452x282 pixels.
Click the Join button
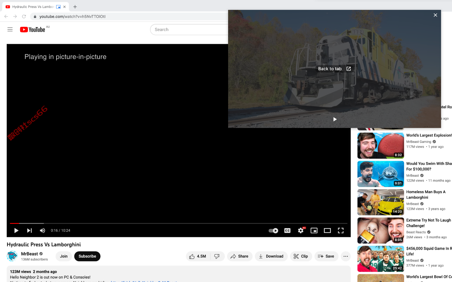64,256
